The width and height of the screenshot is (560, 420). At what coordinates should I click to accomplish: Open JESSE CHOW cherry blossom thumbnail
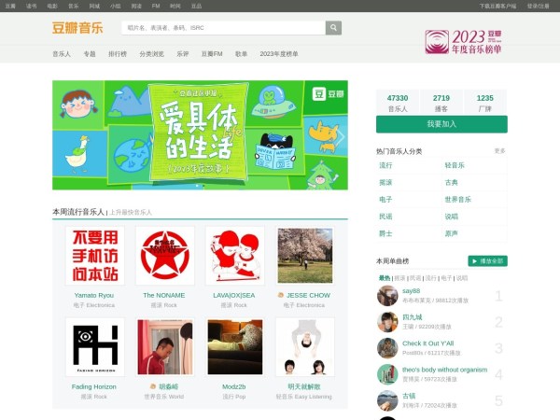pos(304,256)
